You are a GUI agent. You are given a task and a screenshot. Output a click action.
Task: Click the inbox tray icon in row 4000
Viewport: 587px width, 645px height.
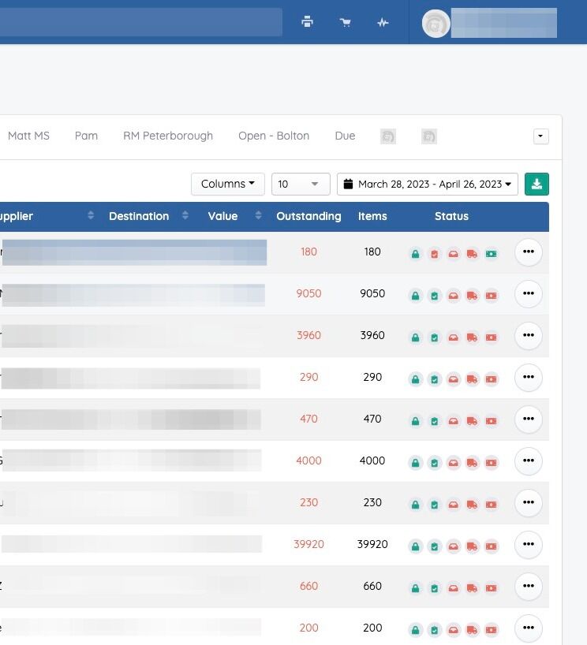point(453,463)
